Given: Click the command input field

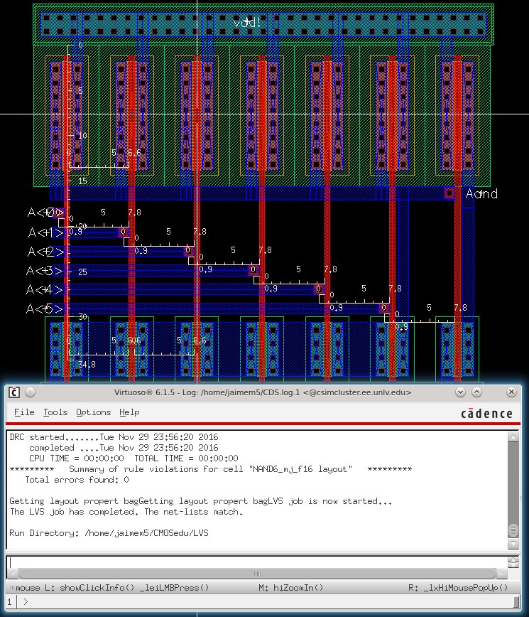Looking at the screenshot, I should pos(256,562).
